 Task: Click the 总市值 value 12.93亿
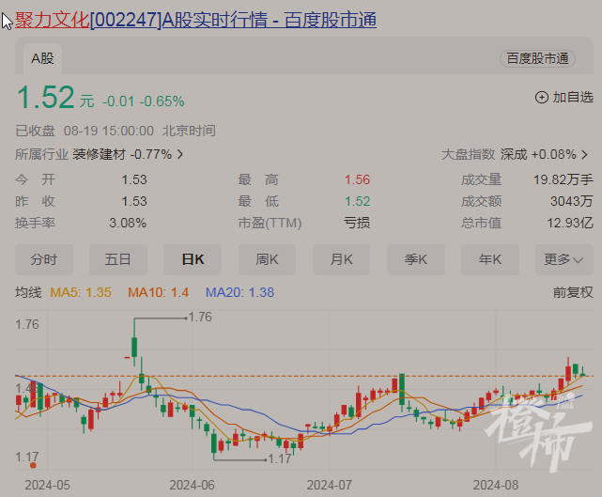click(570, 223)
